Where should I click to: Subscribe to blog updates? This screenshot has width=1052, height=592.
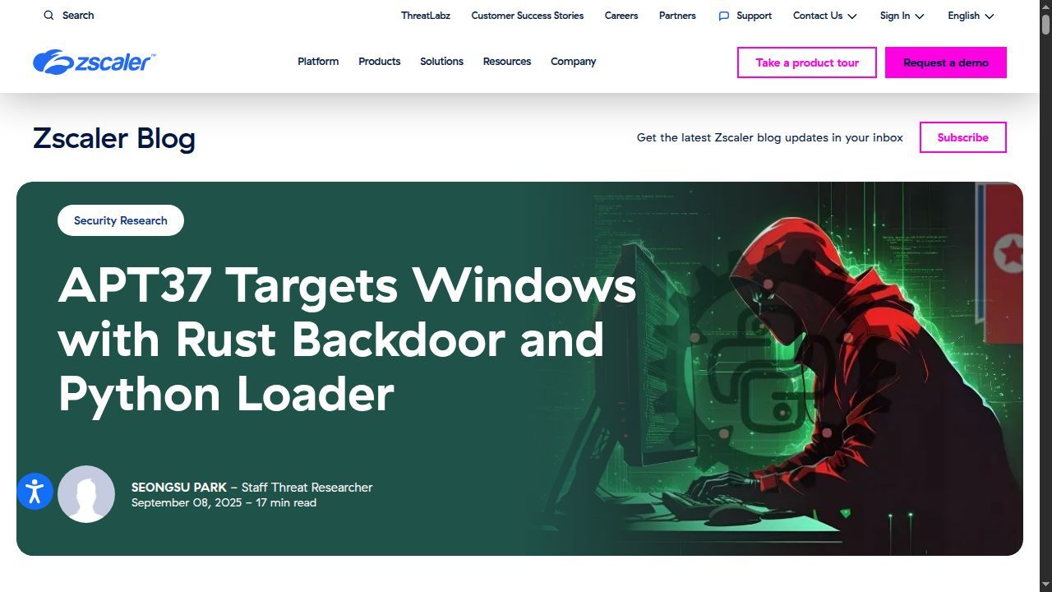click(x=963, y=137)
